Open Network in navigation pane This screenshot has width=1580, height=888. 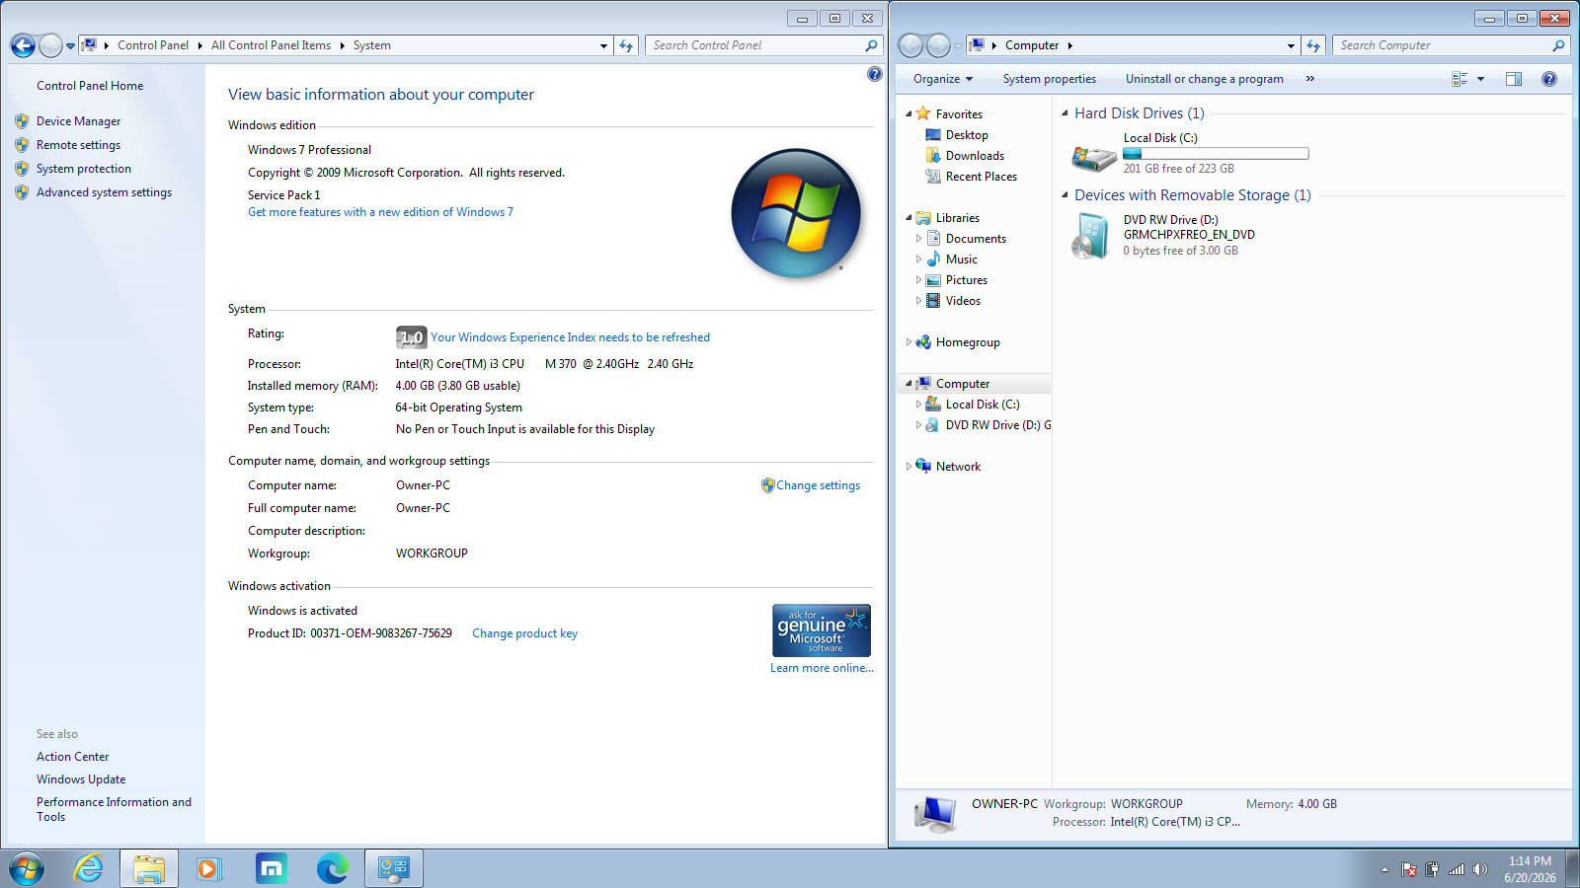click(x=958, y=467)
